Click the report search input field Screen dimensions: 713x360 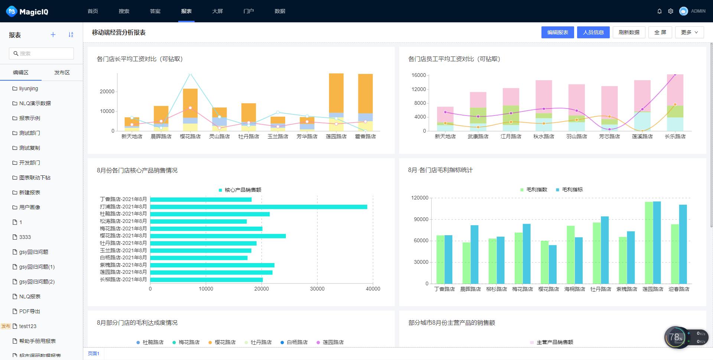click(42, 53)
